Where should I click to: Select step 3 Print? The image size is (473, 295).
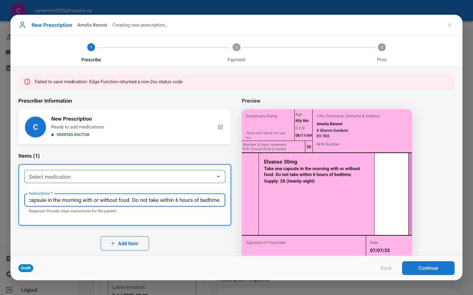[x=382, y=47]
